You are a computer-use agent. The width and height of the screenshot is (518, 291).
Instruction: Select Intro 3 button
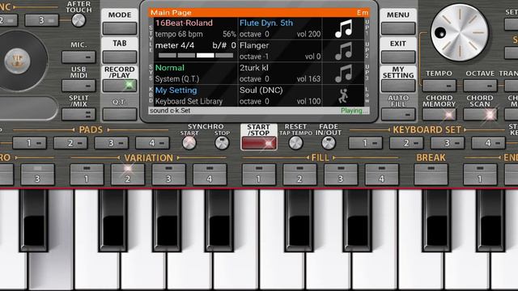click(x=37, y=175)
